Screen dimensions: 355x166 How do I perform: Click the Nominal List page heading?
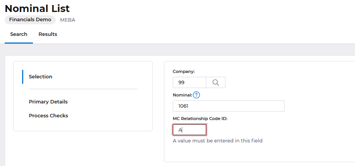(37, 8)
